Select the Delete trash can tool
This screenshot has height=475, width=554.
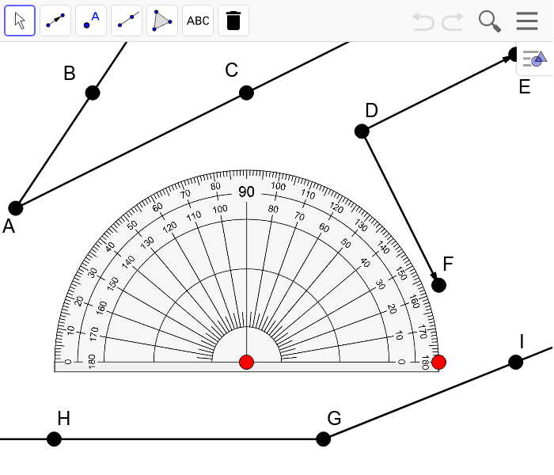[x=233, y=21]
